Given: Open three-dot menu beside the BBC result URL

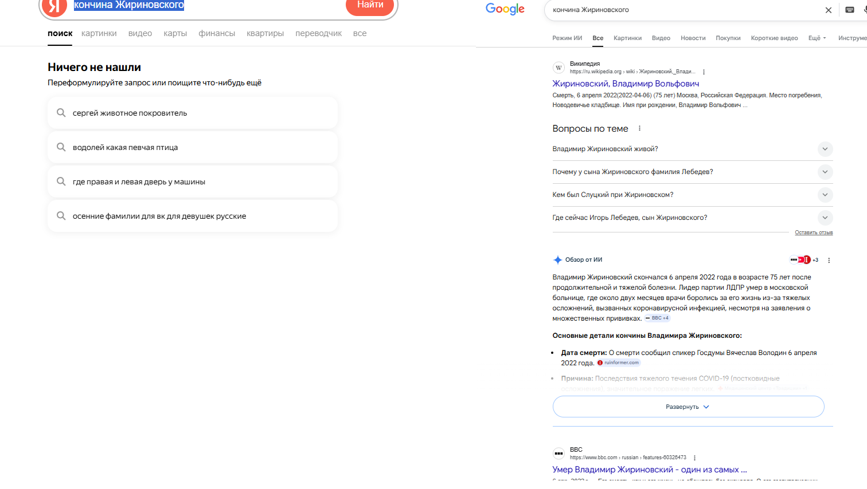Looking at the screenshot, I should click(694, 458).
